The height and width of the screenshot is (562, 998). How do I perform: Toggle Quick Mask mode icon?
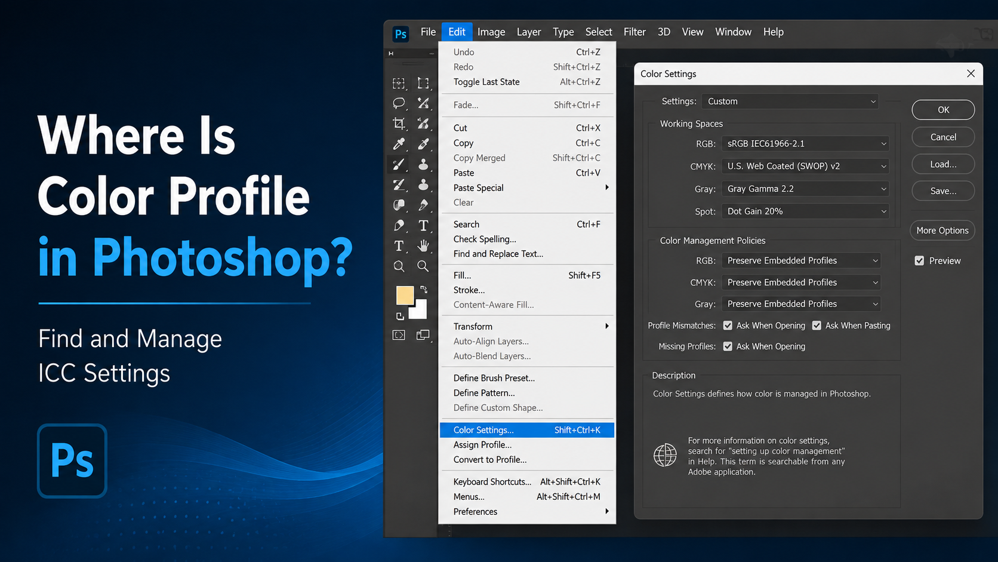[x=399, y=335]
